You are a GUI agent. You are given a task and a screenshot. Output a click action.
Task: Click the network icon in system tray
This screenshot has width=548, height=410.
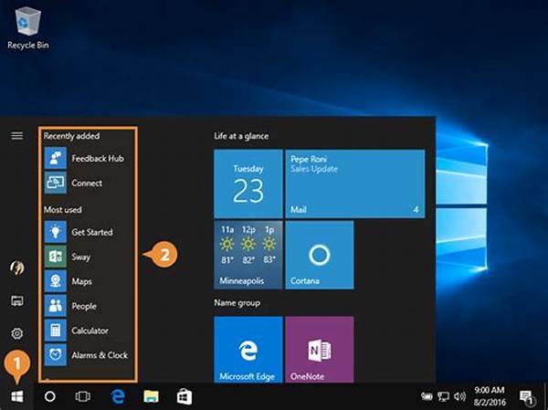point(443,396)
